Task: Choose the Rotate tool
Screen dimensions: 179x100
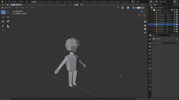Action: pos(8,17)
